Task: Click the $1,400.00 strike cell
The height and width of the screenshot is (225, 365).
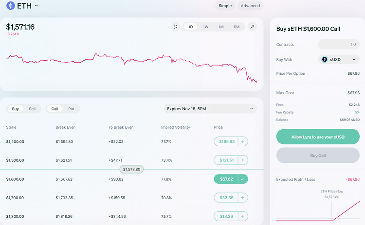Action: (15, 141)
